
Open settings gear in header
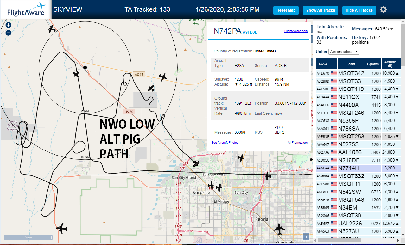[x=383, y=9]
